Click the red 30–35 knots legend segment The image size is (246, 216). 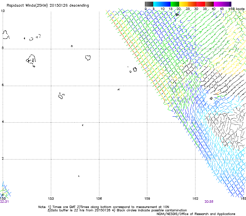pyautogui.click(x=201, y=4)
